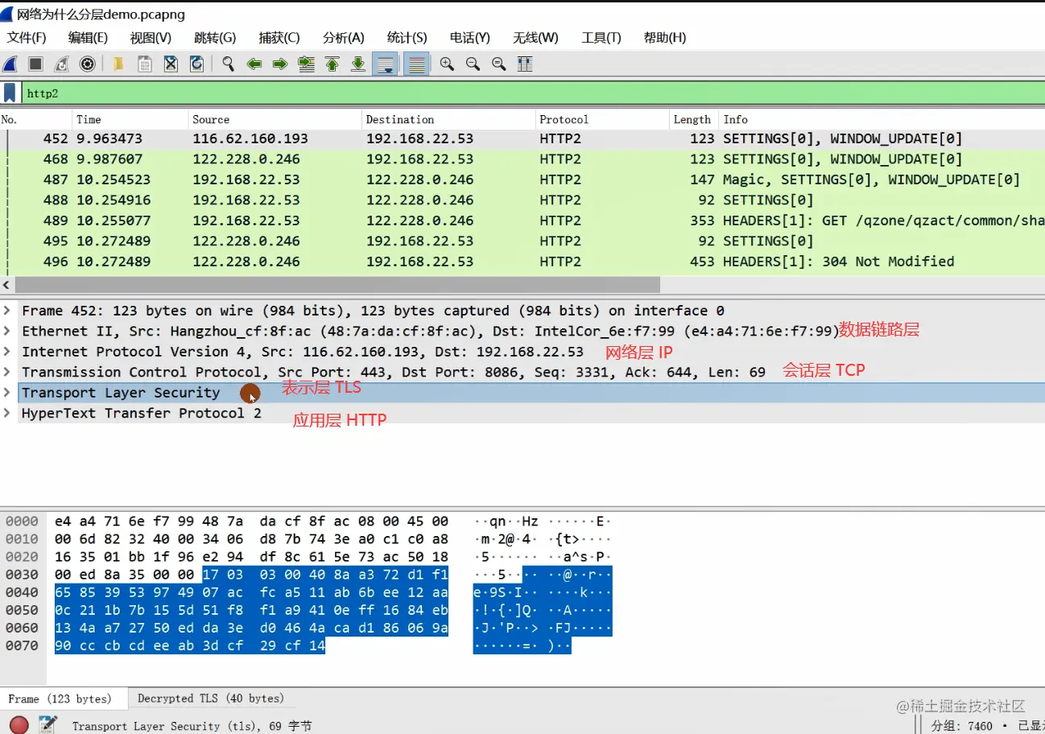Open capture file properties in status bar

tap(47, 724)
